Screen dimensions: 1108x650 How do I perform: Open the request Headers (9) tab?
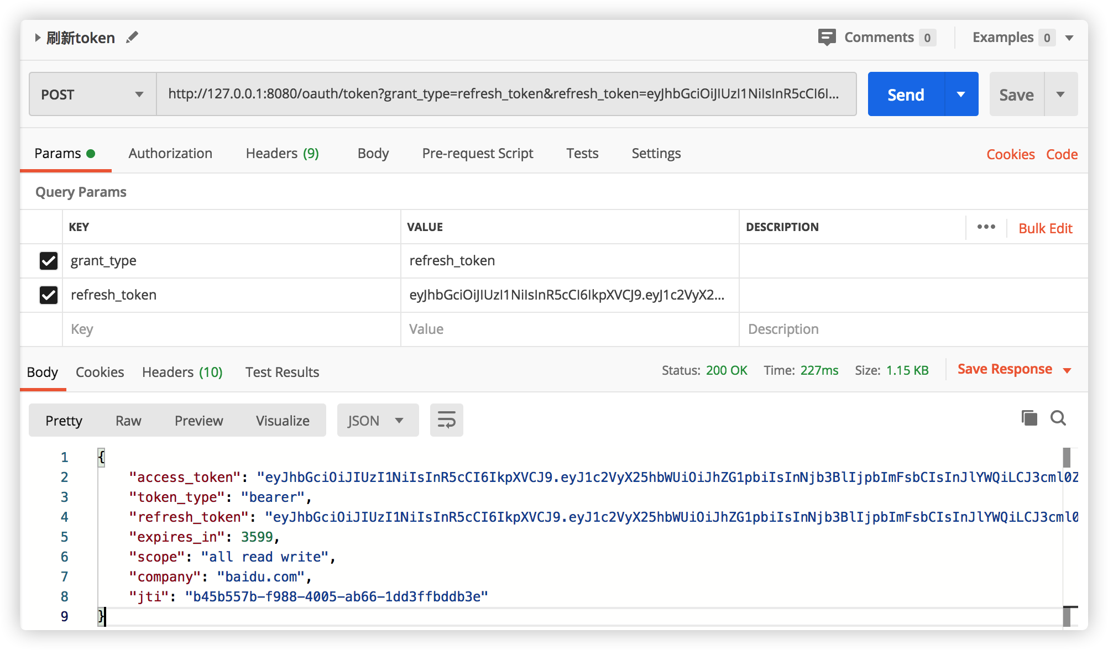click(x=282, y=153)
